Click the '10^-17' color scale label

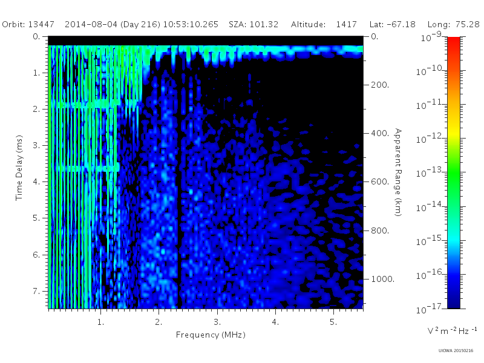click(x=430, y=309)
